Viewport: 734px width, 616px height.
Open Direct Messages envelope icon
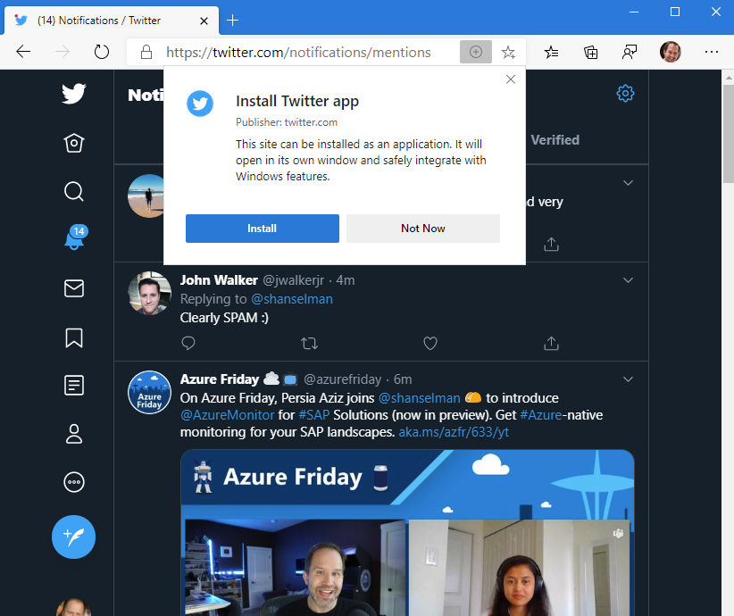[x=73, y=287]
